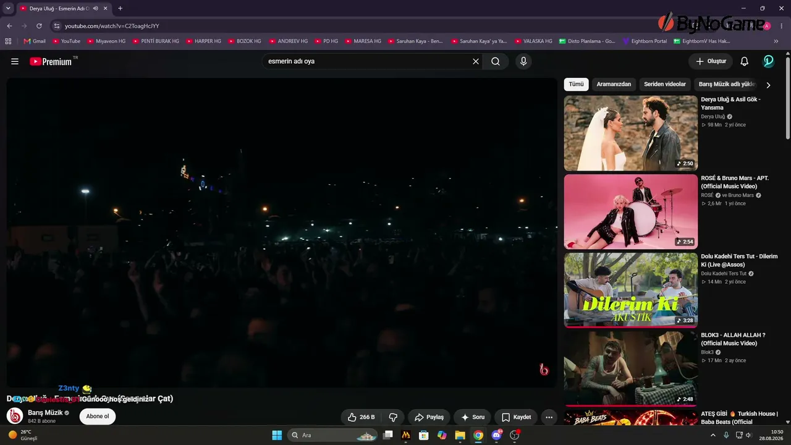This screenshot has width=791, height=445.
Task: Open the Disto Planlama bookmark
Action: [587, 41]
